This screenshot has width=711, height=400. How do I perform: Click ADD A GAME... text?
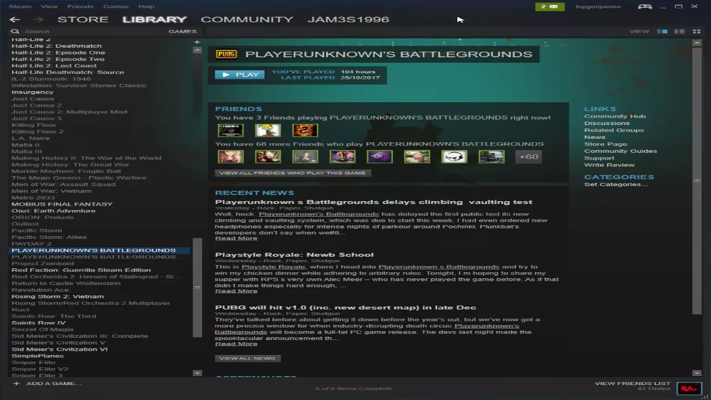tap(54, 383)
